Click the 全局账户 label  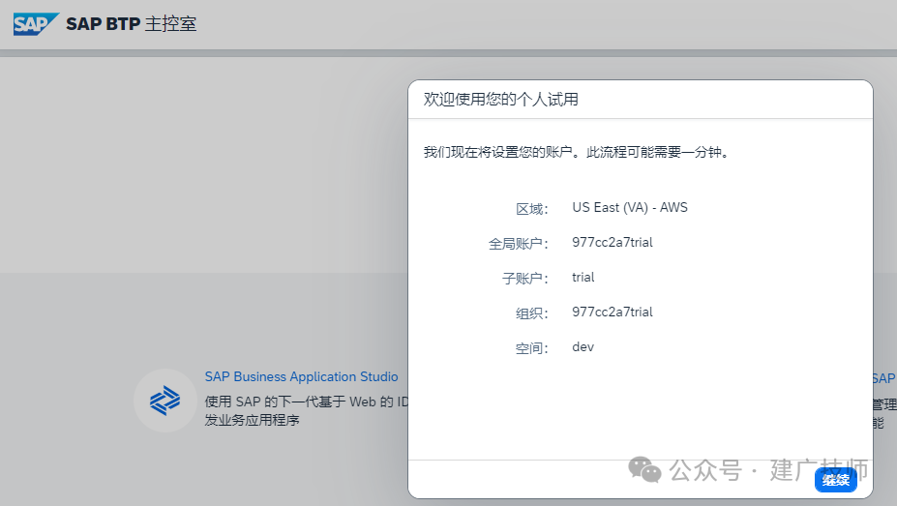click(x=519, y=244)
